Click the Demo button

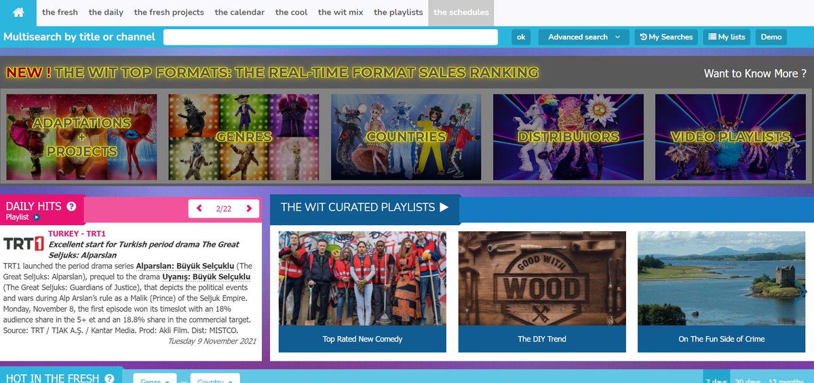[771, 37]
